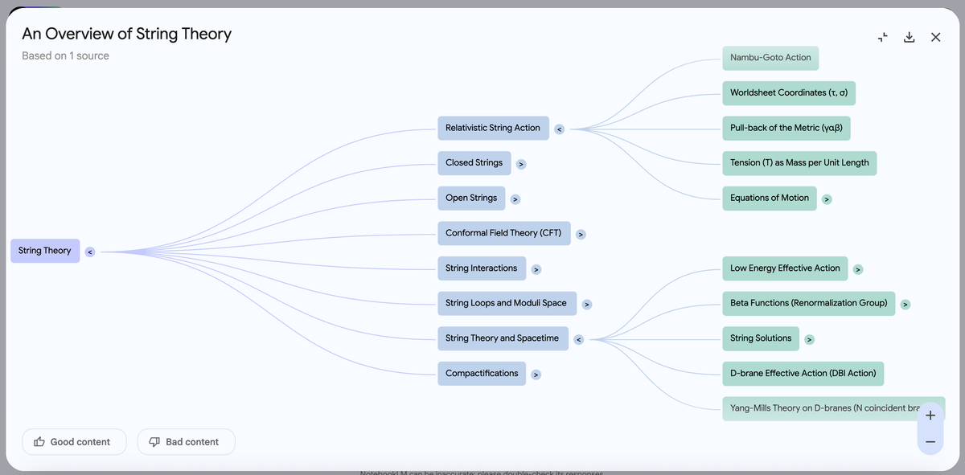Expand Conformal Field Theory (CFT) node
Viewport: 965px width, 475px height.
coord(581,234)
